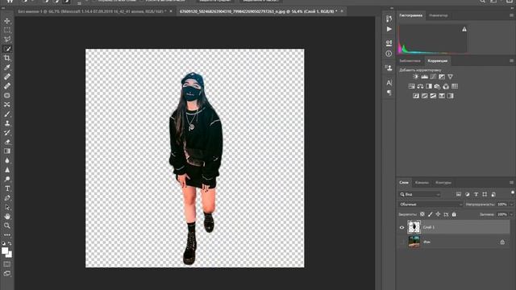Viewport: 516px width, 290px height.
Task: Toggle lock all padlock in lock row
Action: pyautogui.click(x=454, y=214)
